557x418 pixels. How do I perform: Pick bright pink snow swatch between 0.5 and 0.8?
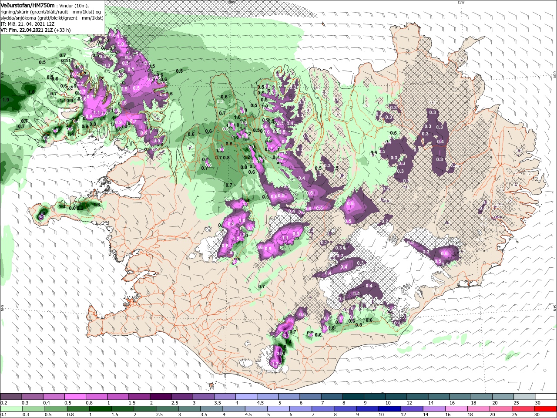[75, 396]
